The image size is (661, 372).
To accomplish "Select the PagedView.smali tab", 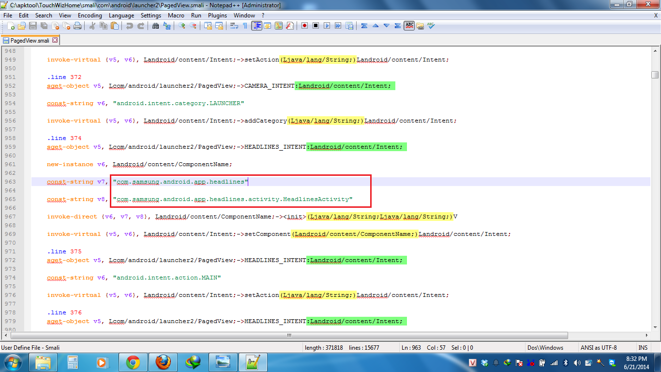I will [30, 40].
